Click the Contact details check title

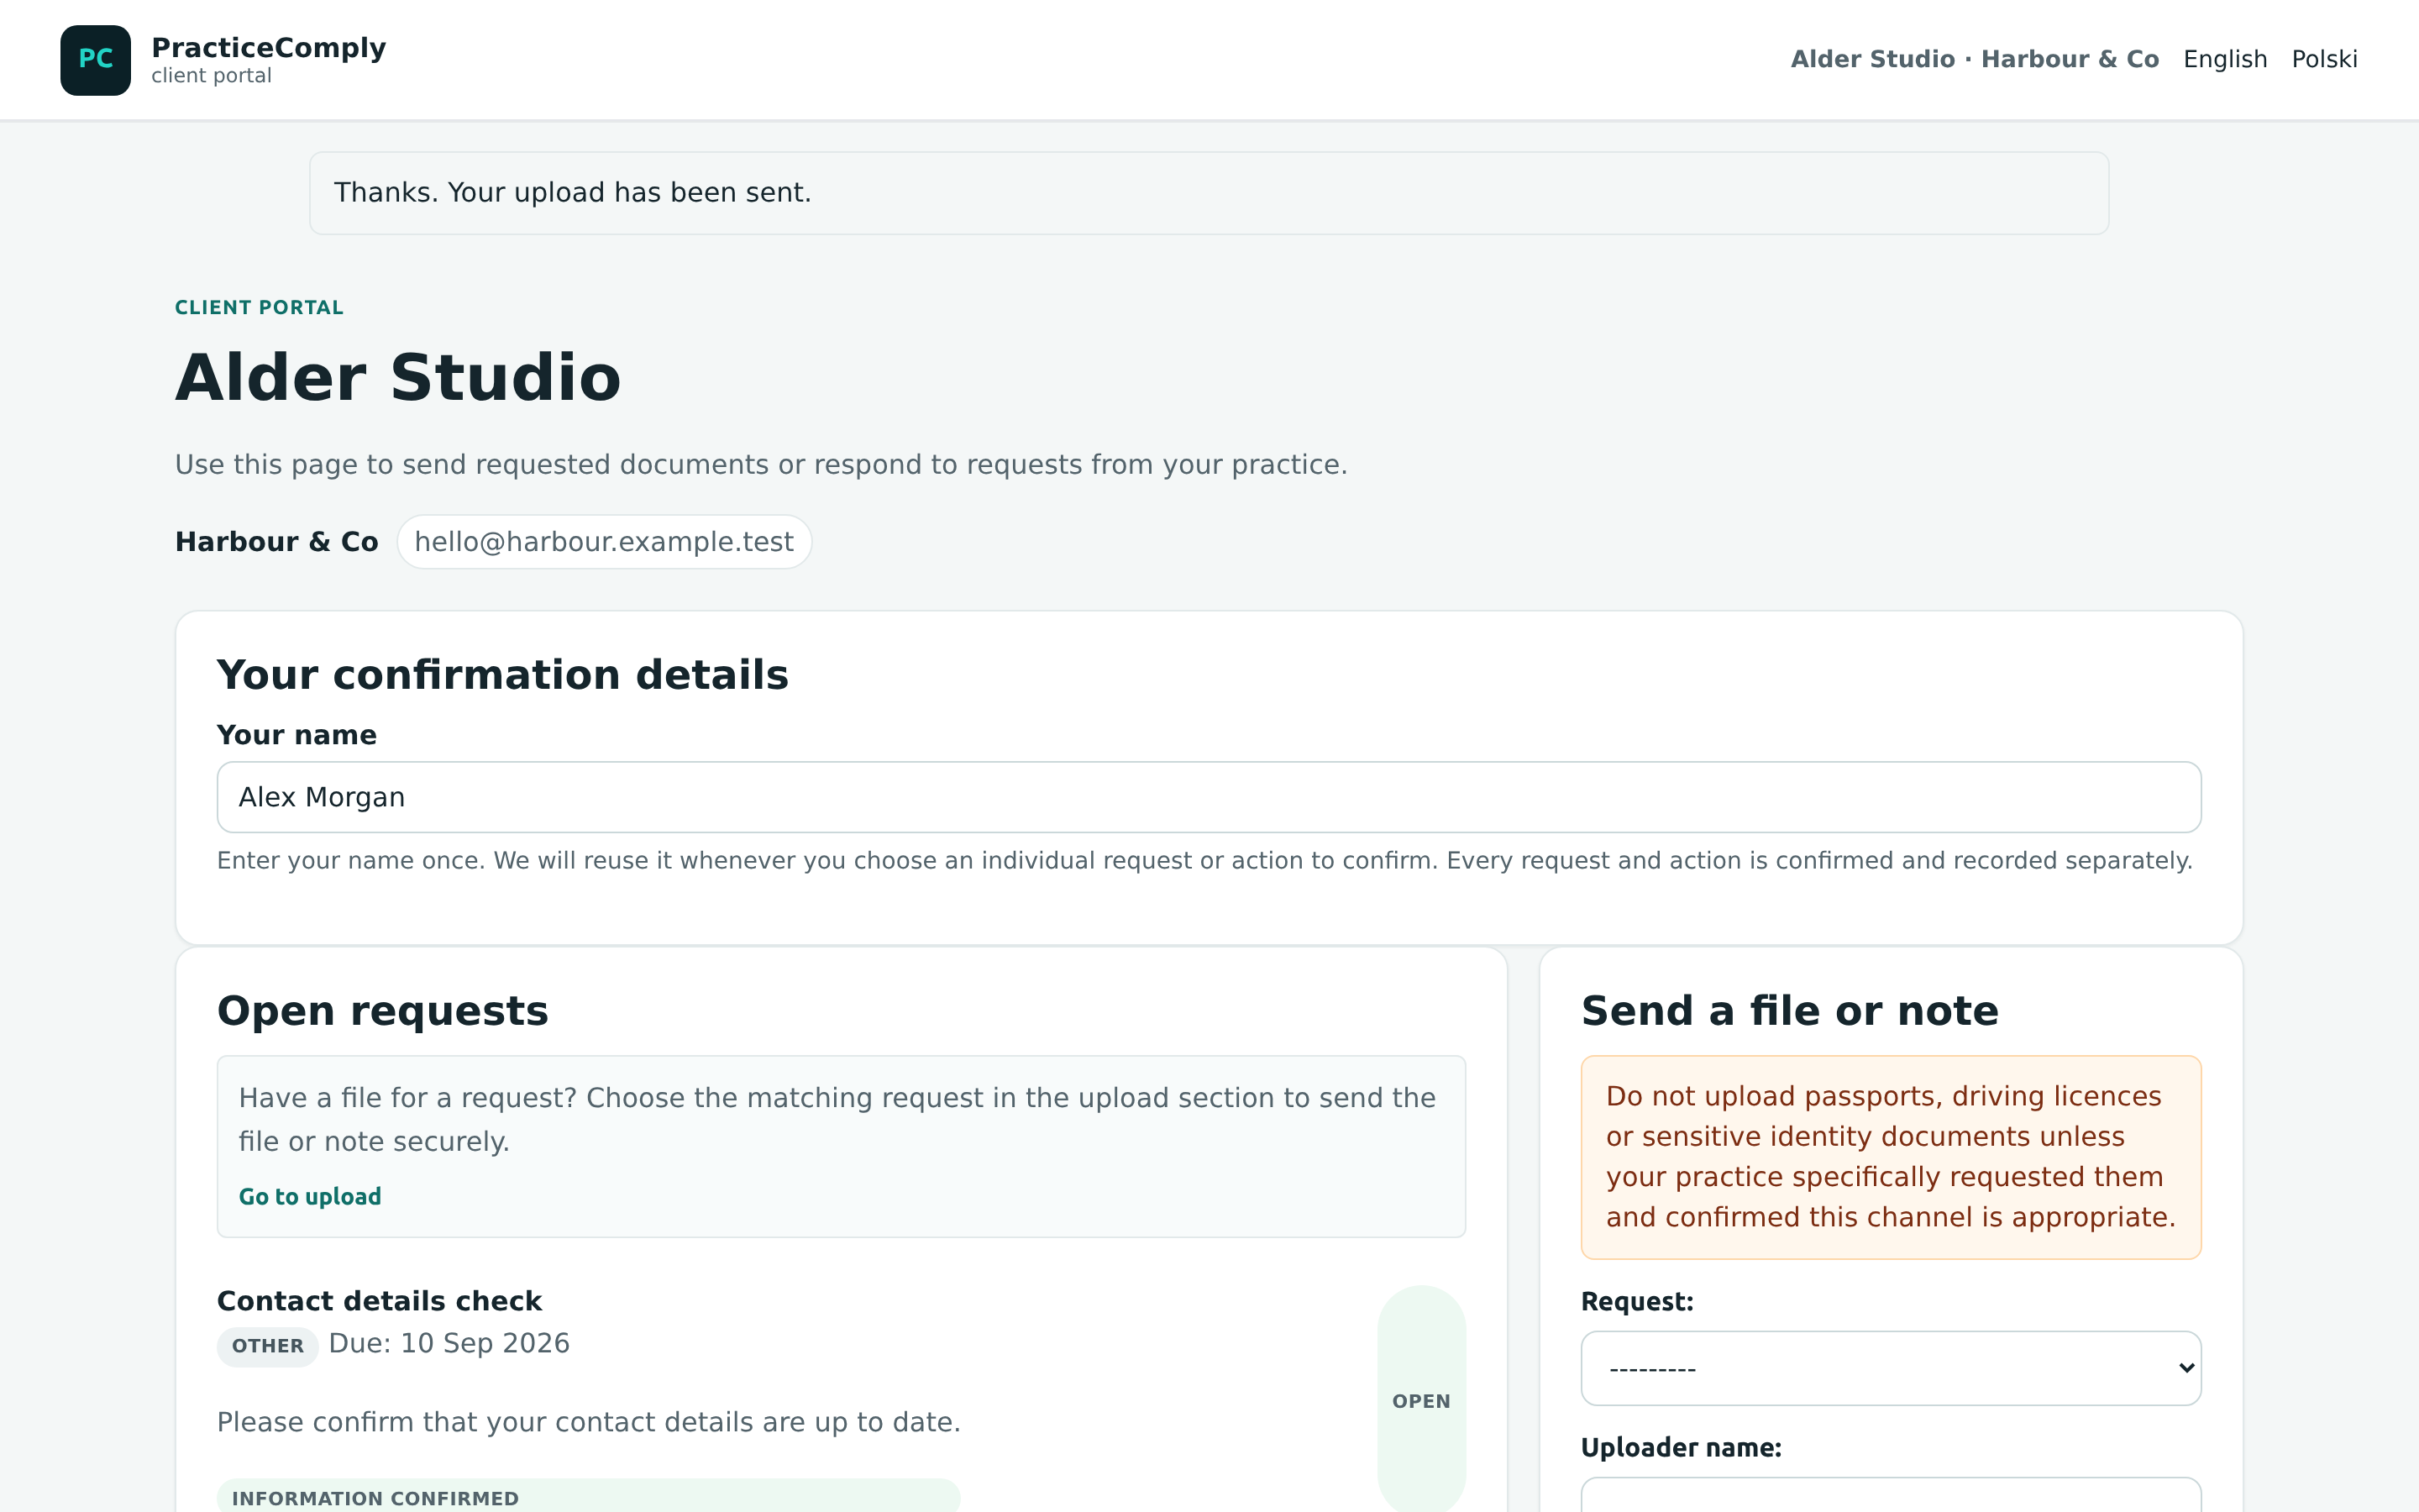point(379,1301)
